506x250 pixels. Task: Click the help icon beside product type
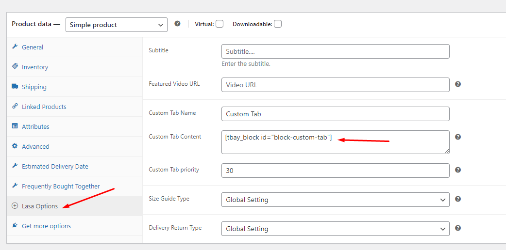tap(178, 23)
